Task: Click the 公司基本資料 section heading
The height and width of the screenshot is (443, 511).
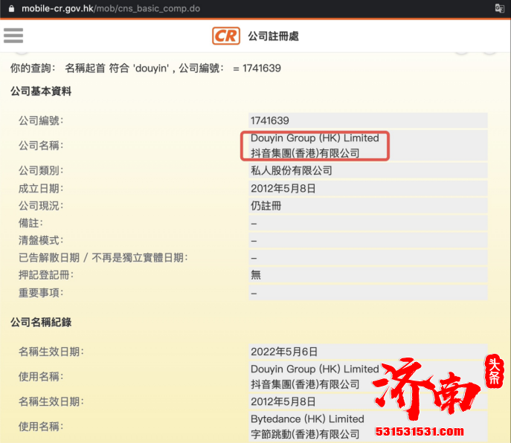Action: point(41,91)
